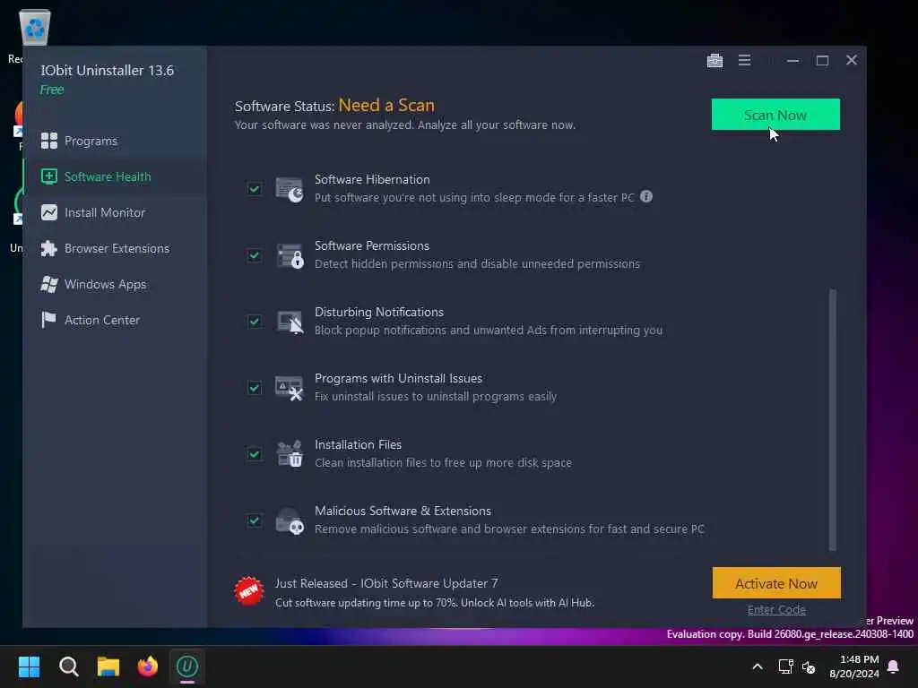This screenshot has width=918, height=688.
Task: Uncheck Software Hibernation checkbox
Action: (x=254, y=189)
